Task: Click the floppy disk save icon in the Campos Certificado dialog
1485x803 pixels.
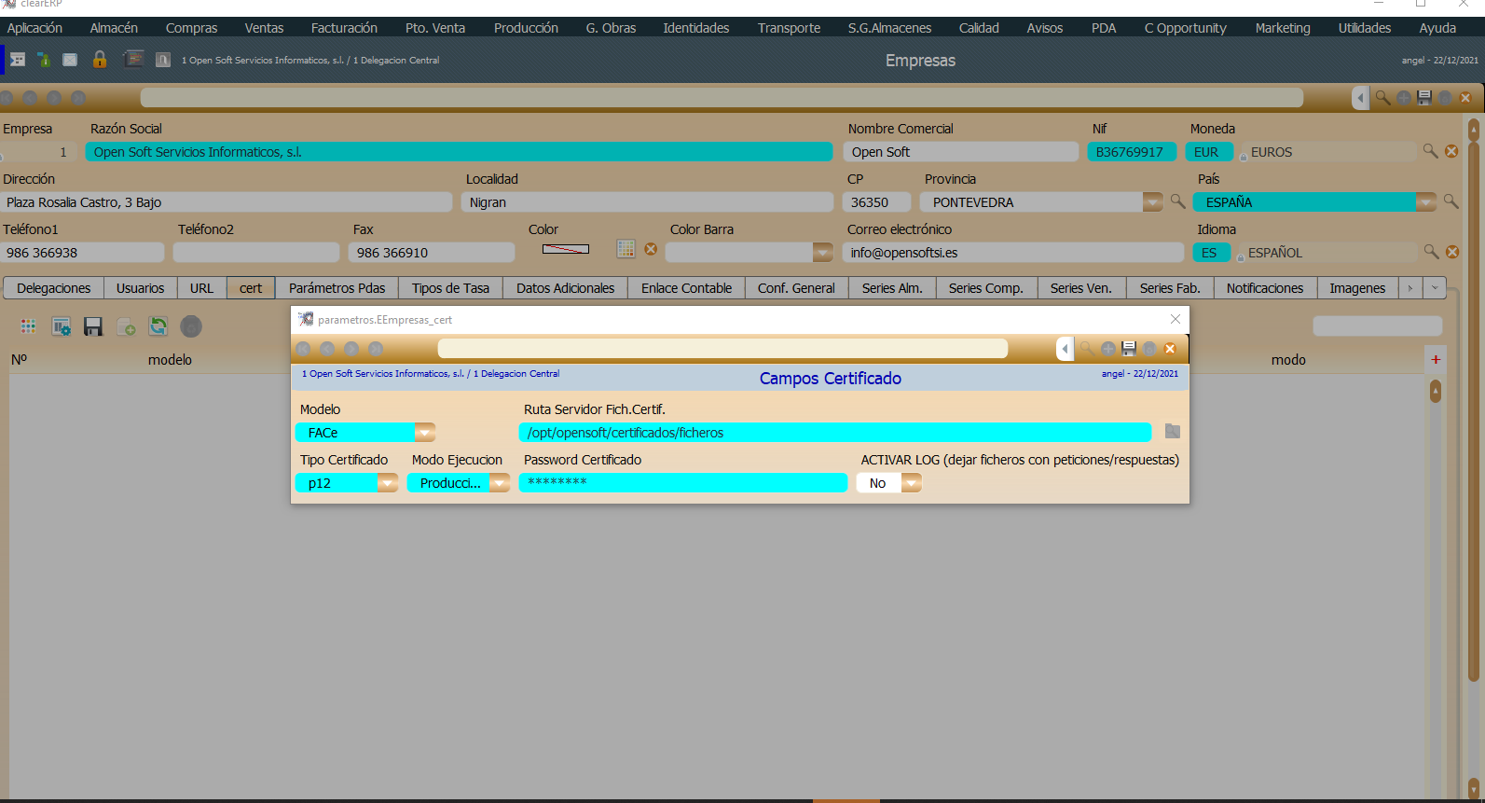Action: pyautogui.click(x=1129, y=349)
